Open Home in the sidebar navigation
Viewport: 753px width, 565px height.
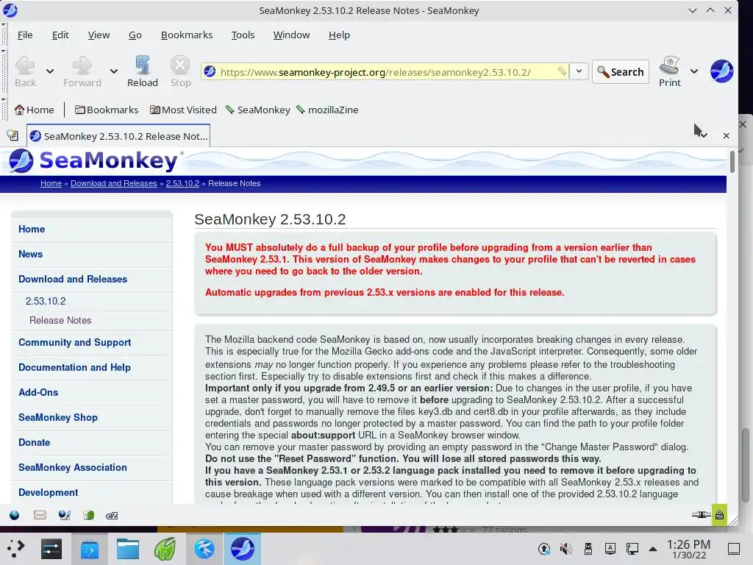pos(32,230)
